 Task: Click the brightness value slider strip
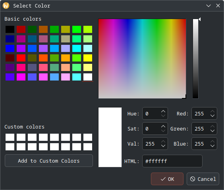pos(195,59)
